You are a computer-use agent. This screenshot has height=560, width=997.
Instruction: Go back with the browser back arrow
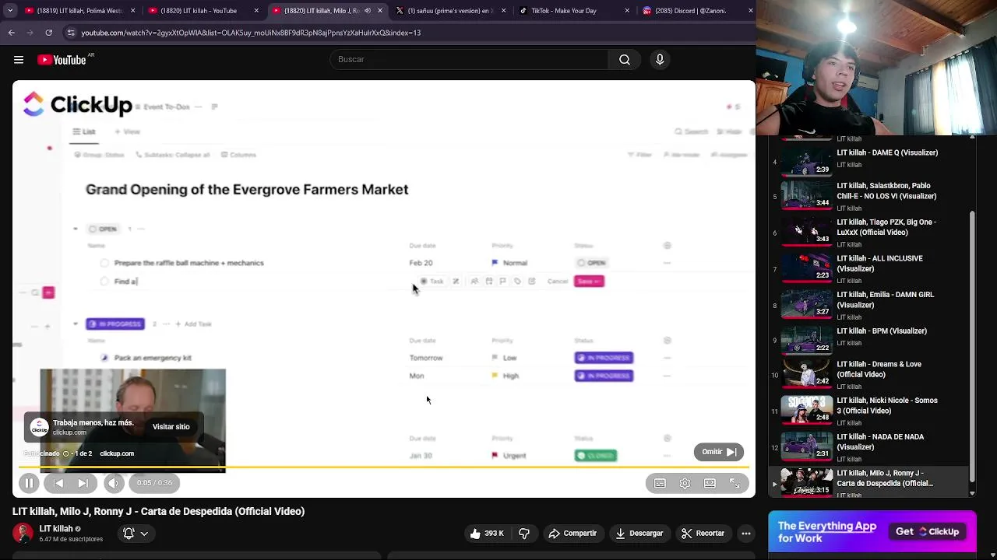point(11,33)
